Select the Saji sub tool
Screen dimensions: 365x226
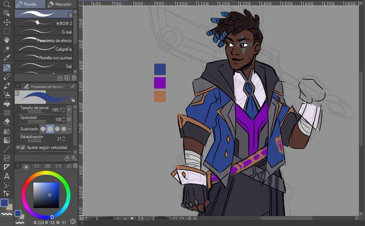point(44,66)
